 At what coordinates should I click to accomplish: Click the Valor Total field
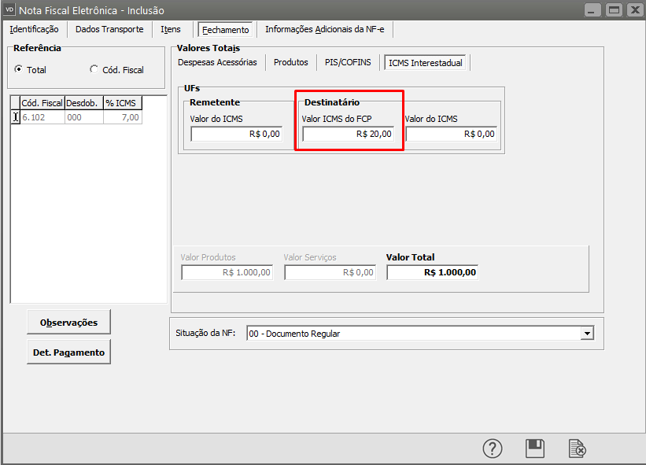(x=432, y=272)
